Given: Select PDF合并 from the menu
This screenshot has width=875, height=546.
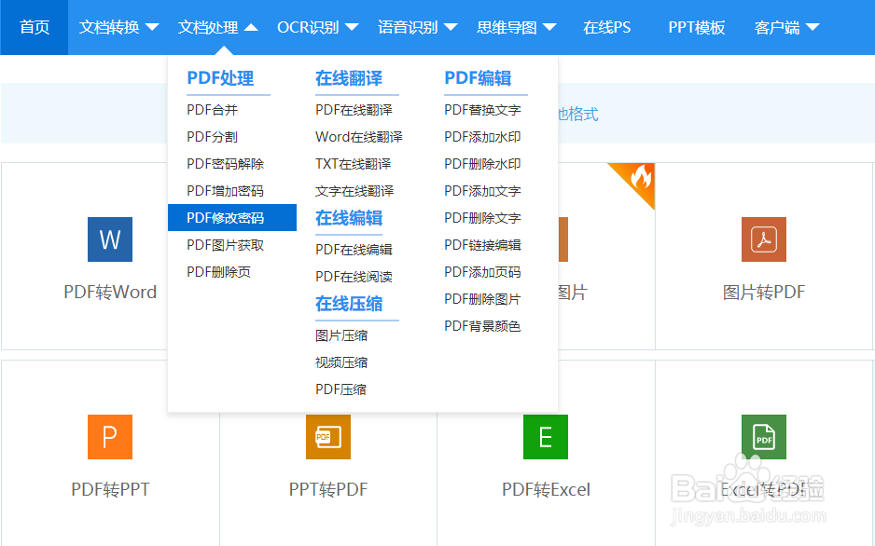Looking at the screenshot, I should pyautogui.click(x=212, y=110).
